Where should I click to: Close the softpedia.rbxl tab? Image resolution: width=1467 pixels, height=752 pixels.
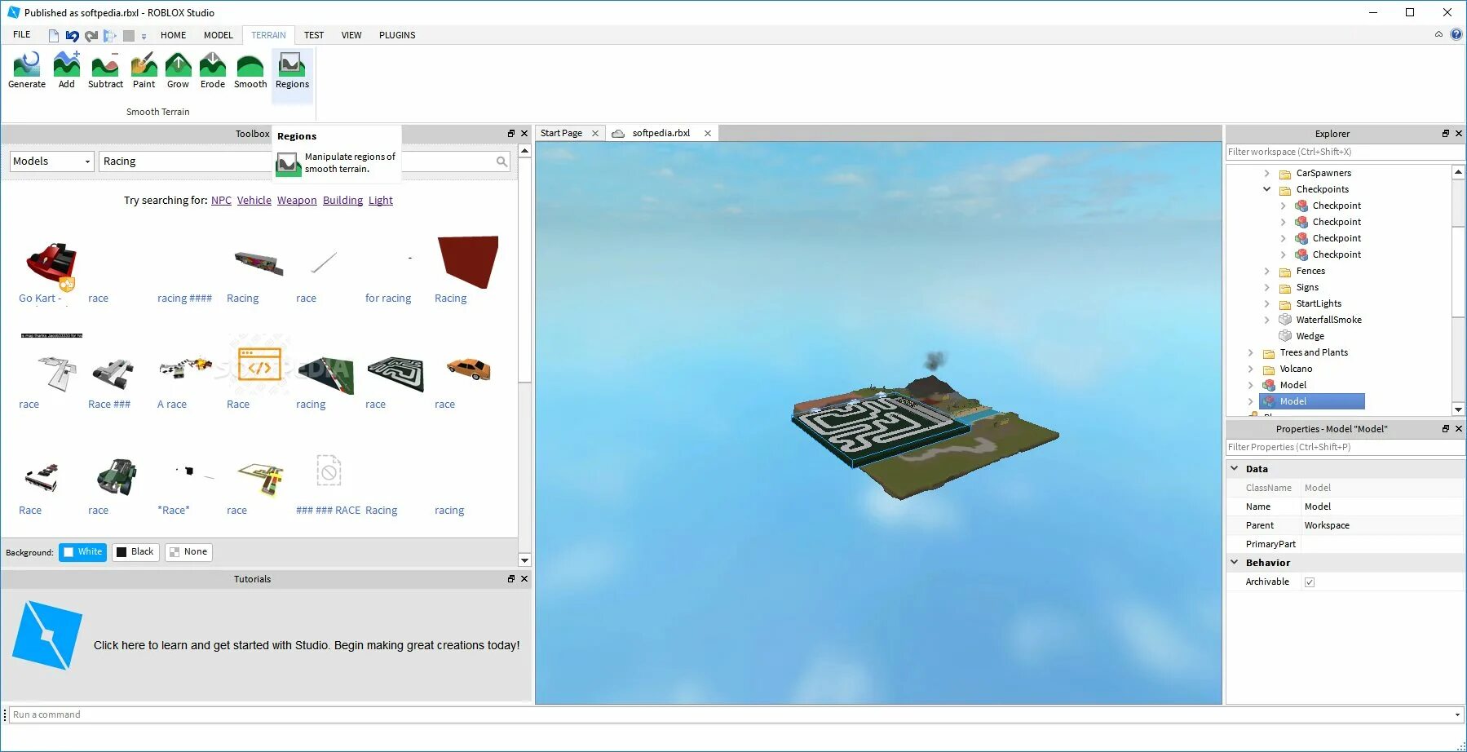tap(708, 134)
